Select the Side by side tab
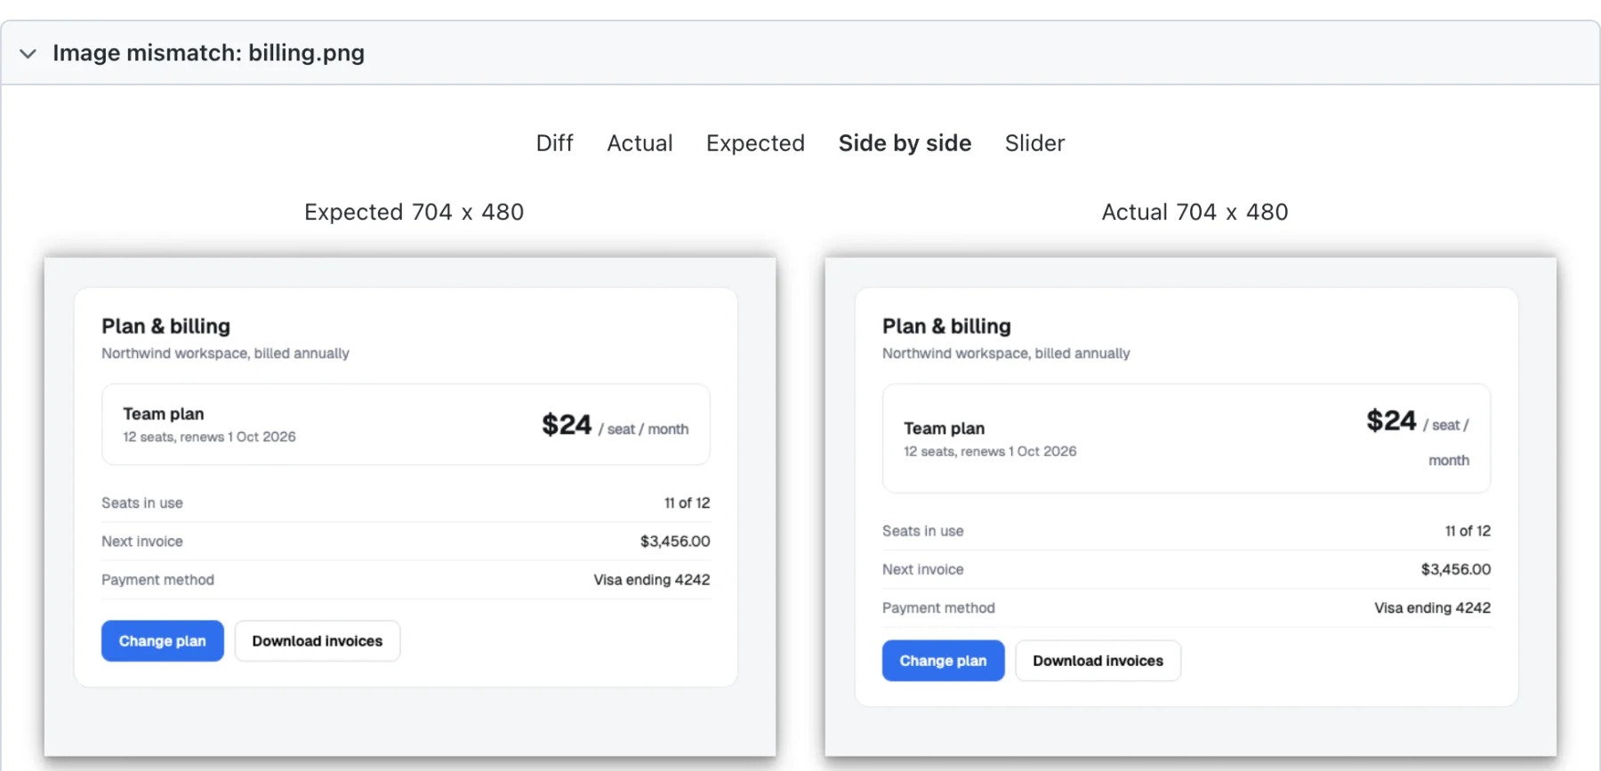Viewport: 1601px width, 771px height. click(905, 143)
